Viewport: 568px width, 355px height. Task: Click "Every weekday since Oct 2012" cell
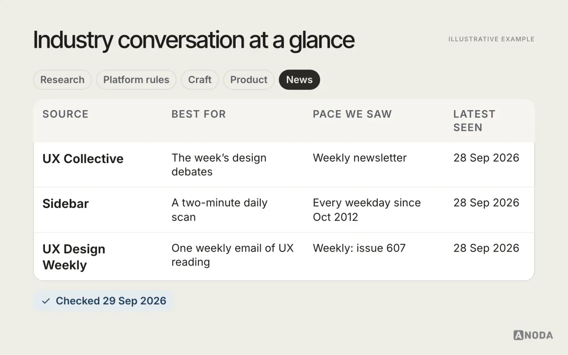click(x=367, y=210)
